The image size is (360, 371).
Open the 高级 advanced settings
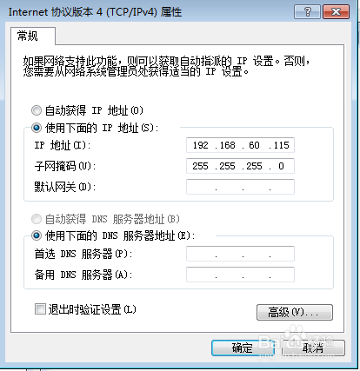(295, 312)
